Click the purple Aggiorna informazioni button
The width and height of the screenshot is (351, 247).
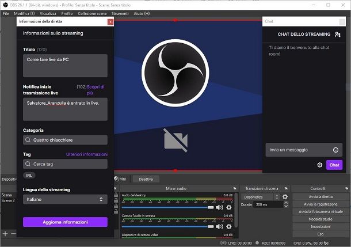(x=65, y=222)
